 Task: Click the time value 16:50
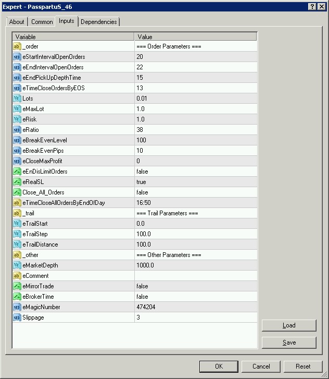coord(144,203)
